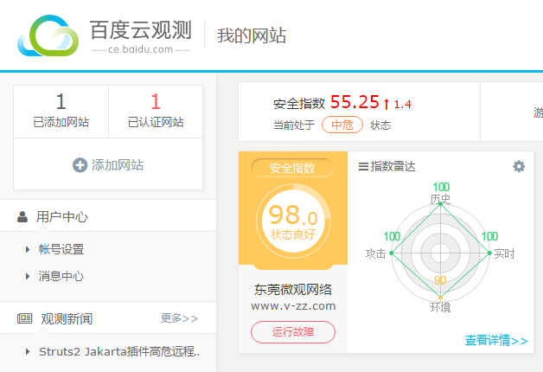Expand the Struts2 Jakarta news arrow
Screen dimensions: 543x372
click(x=28, y=351)
